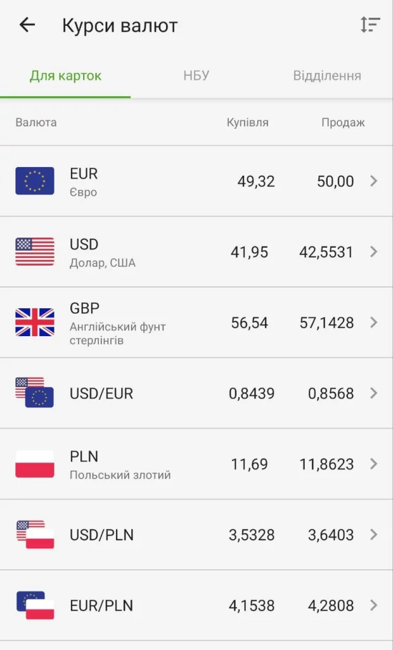Image resolution: width=393 pixels, height=650 pixels.
Task: Tap the European Union flag icon
Action: [x=35, y=181]
